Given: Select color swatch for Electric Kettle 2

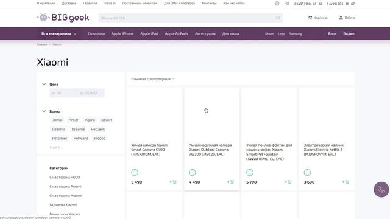Looking at the screenshot, I should point(307,172).
